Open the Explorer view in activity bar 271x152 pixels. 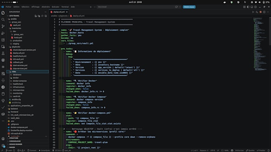[3, 13]
